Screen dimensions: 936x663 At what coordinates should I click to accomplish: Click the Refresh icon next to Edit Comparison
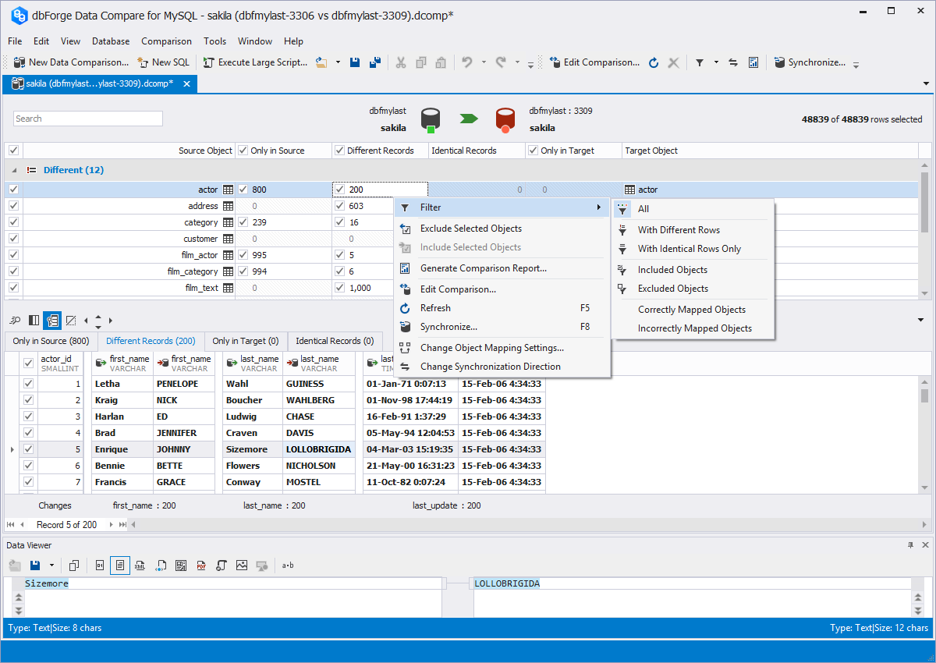coord(654,62)
